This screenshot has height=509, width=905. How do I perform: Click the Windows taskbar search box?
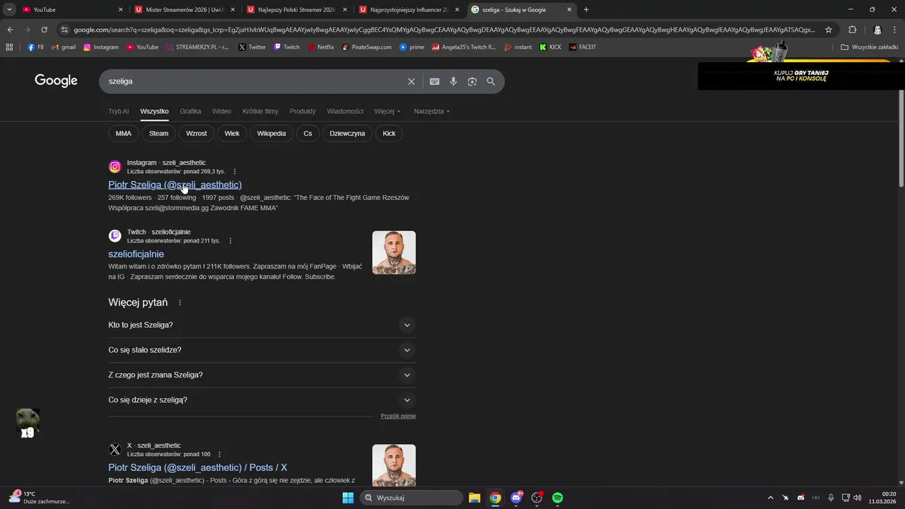coord(411,498)
